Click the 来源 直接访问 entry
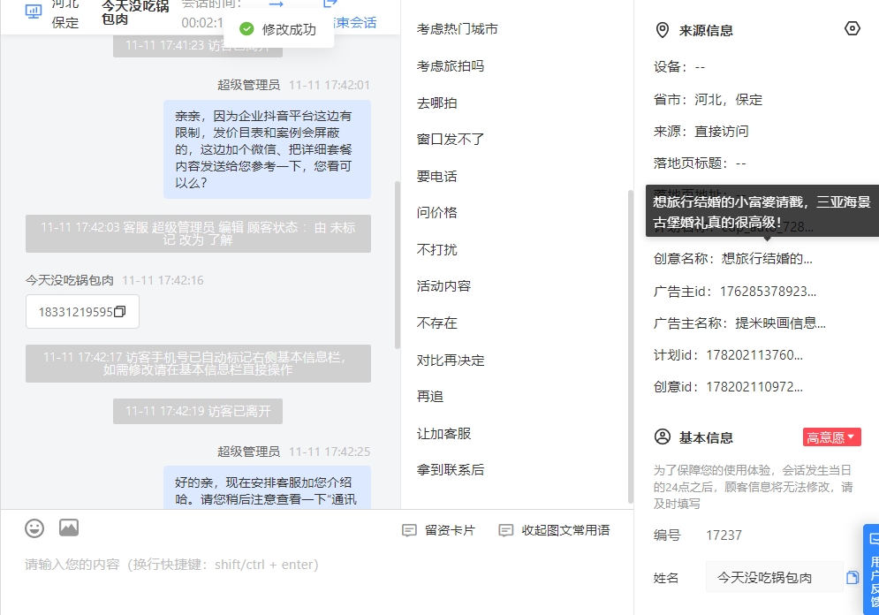The width and height of the screenshot is (879, 615). click(701, 131)
